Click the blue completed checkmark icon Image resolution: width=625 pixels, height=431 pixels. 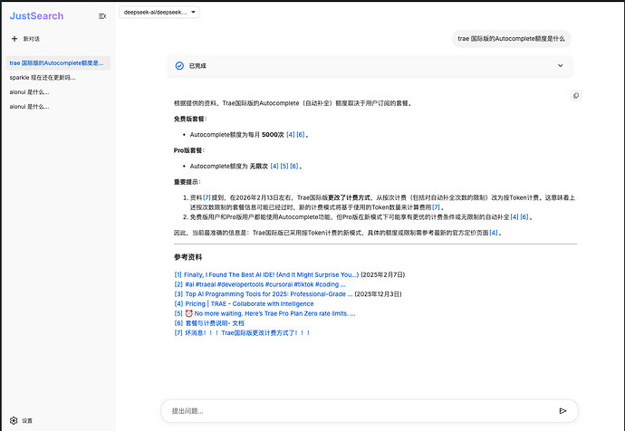pos(179,66)
